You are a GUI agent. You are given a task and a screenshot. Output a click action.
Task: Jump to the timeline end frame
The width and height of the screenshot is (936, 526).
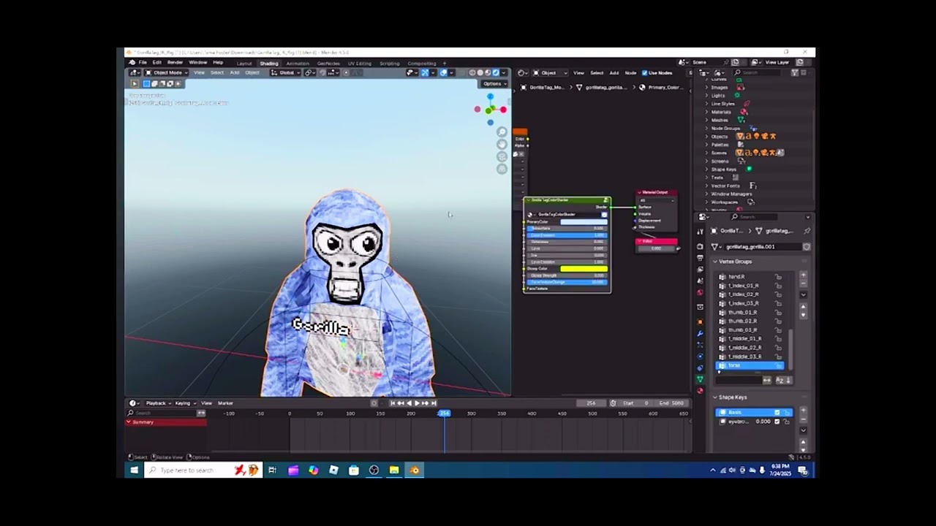pyautogui.click(x=434, y=403)
